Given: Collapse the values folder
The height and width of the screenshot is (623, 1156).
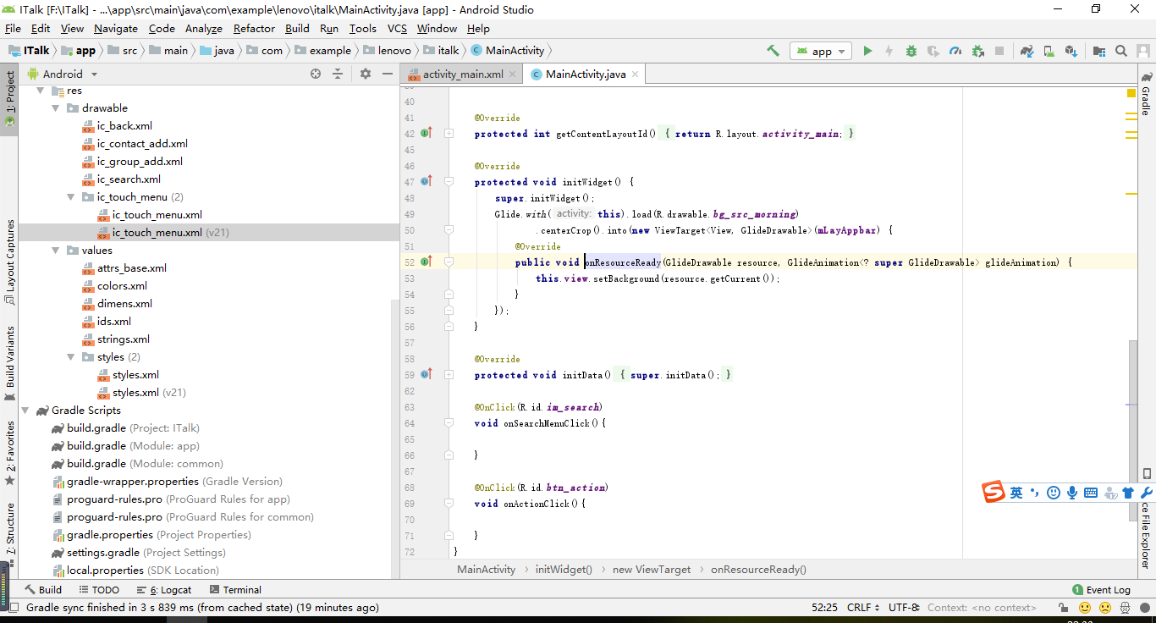Looking at the screenshot, I should (x=55, y=251).
